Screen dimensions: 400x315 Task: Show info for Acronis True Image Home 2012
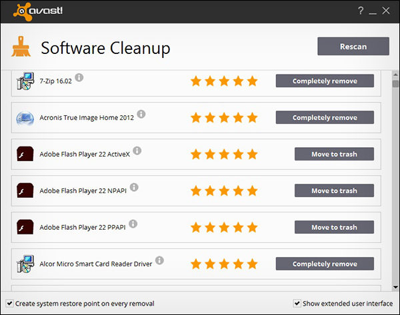[x=141, y=114]
